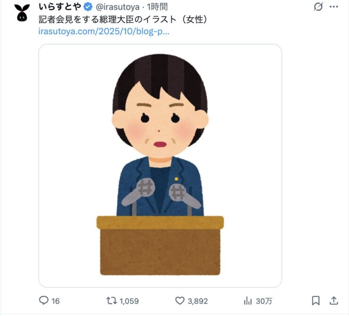Click the 16 reply count
349x316 pixels.
pyautogui.click(x=56, y=301)
